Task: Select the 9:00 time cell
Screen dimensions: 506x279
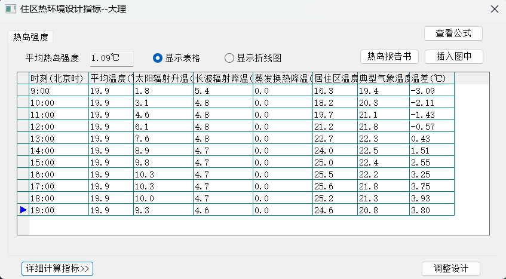Action: [x=59, y=91]
